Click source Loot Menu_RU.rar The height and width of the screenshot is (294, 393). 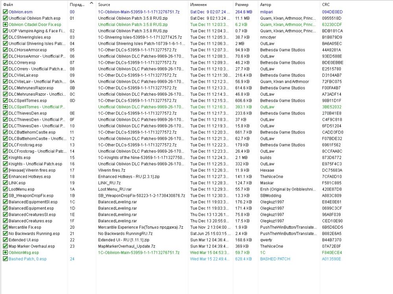click(x=115, y=189)
